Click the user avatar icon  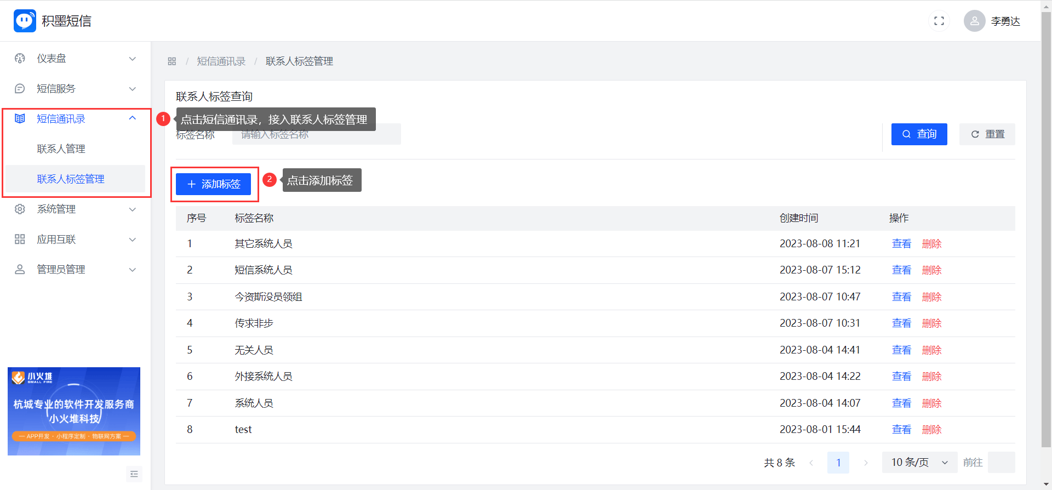point(974,21)
